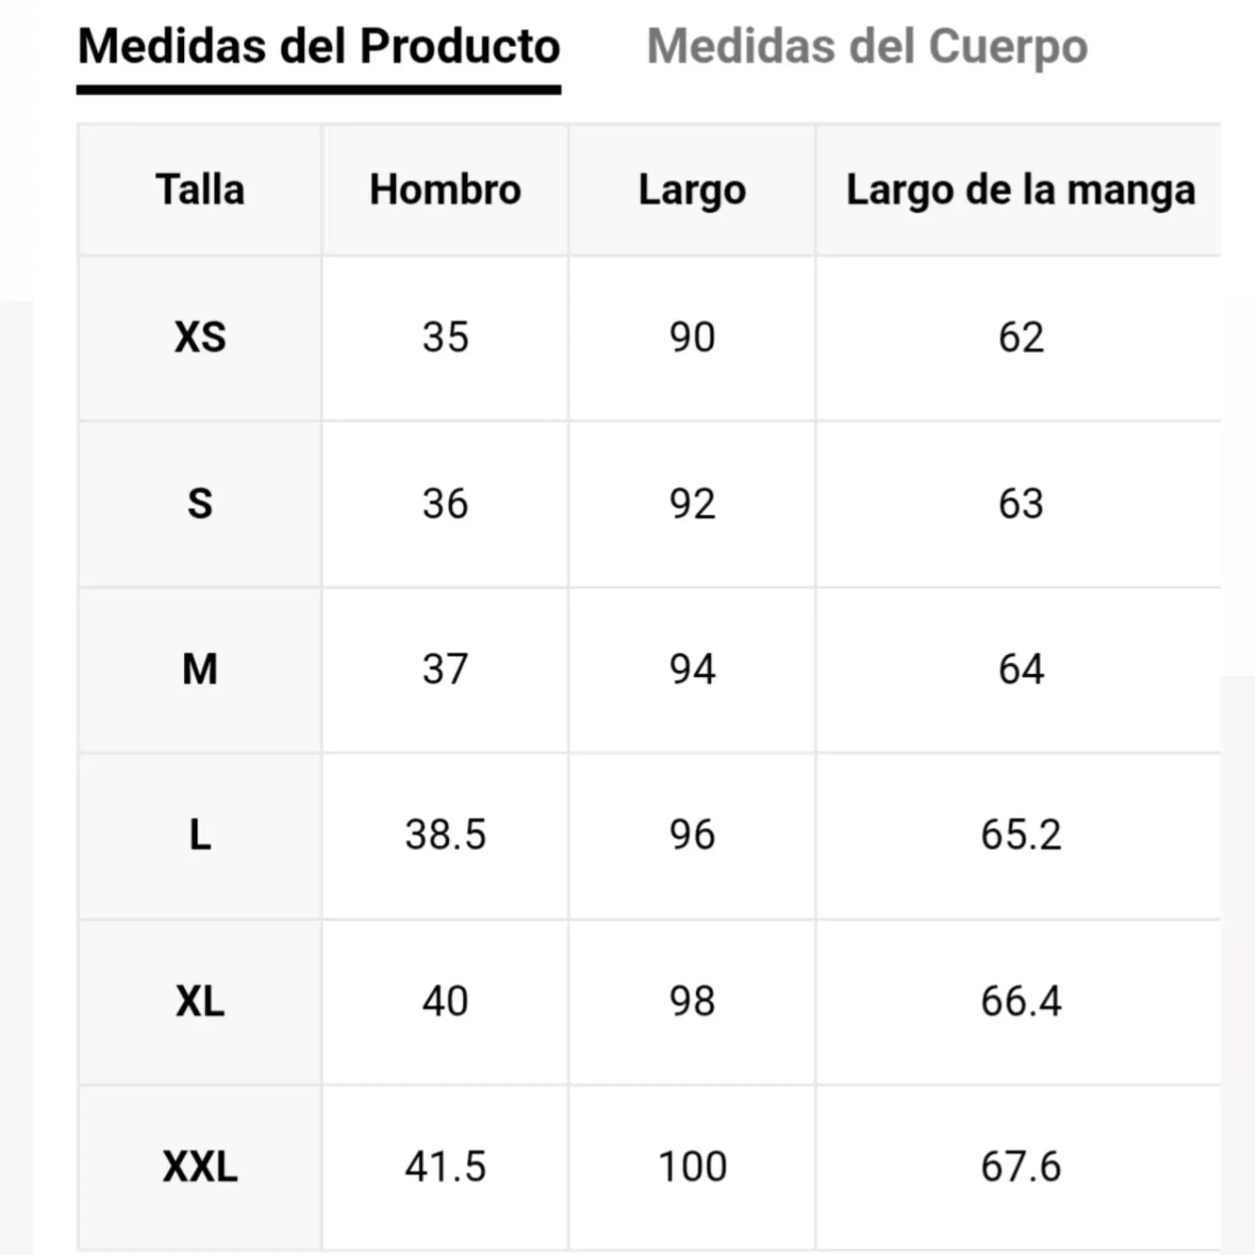Click the Largo de la manga header
This screenshot has height=1255, width=1255.
1020,190
